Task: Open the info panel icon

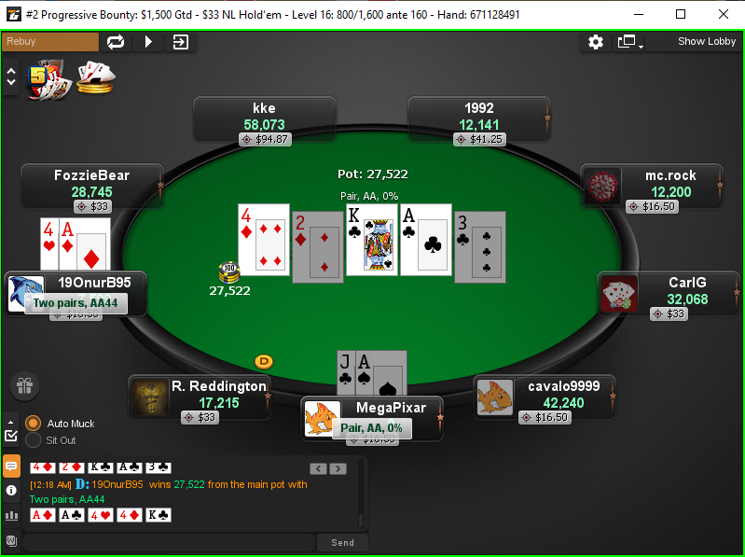Action: pos(11,491)
